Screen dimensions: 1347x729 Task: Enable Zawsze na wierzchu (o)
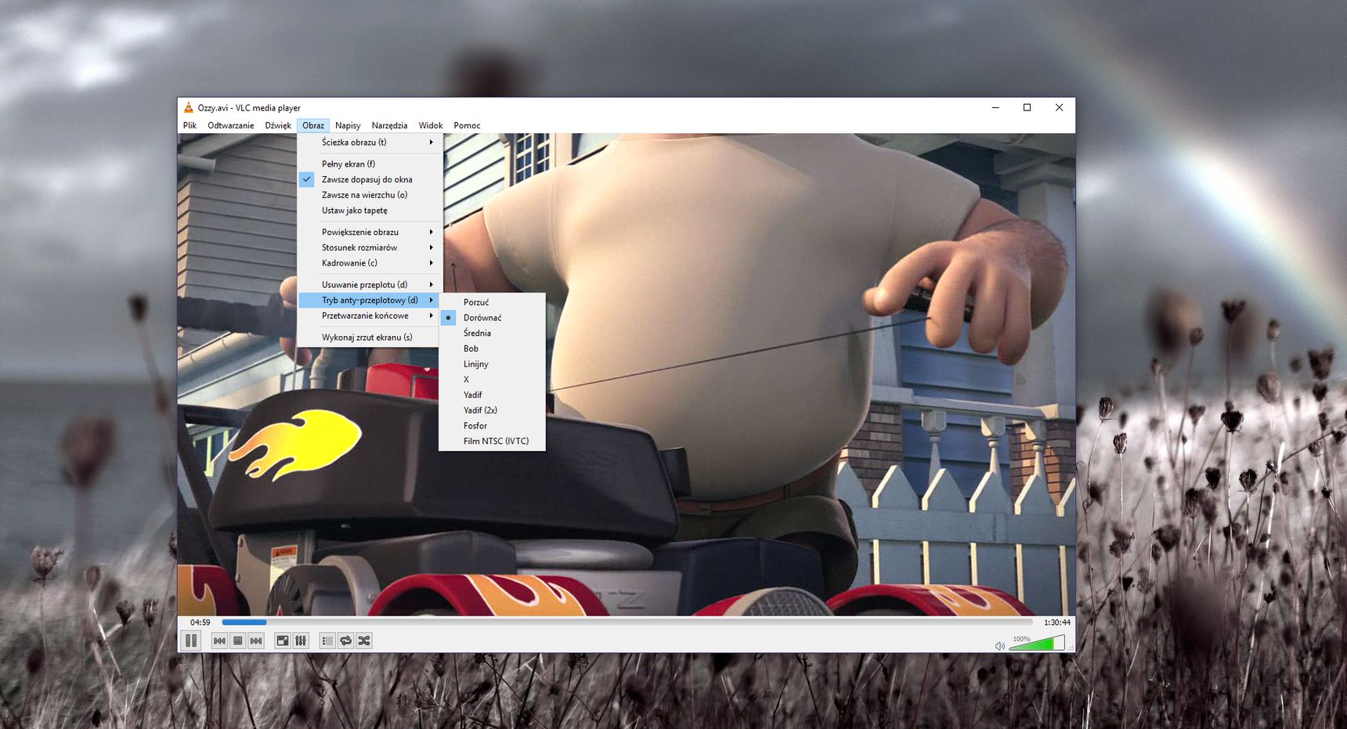coord(370,195)
